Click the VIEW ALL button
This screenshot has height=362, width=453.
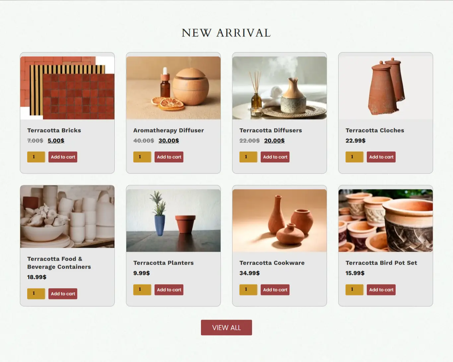coord(227,328)
